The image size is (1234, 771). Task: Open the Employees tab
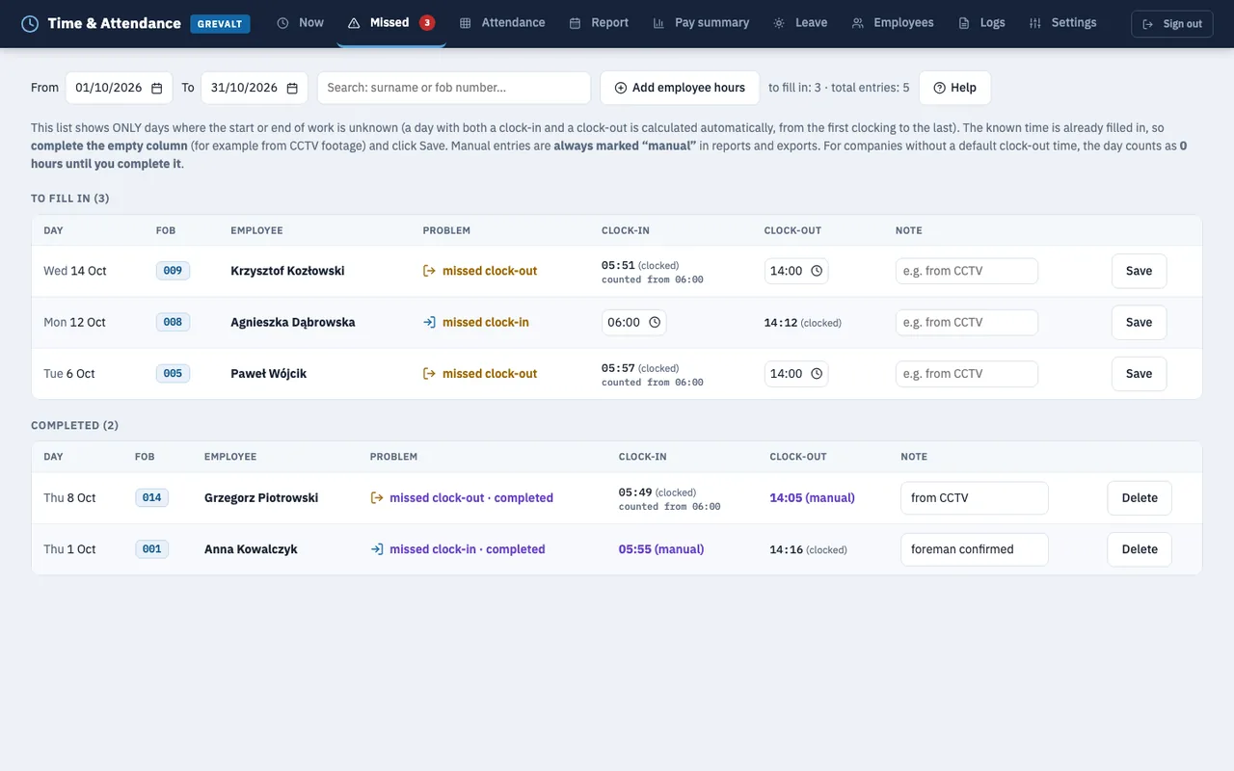click(893, 23)
